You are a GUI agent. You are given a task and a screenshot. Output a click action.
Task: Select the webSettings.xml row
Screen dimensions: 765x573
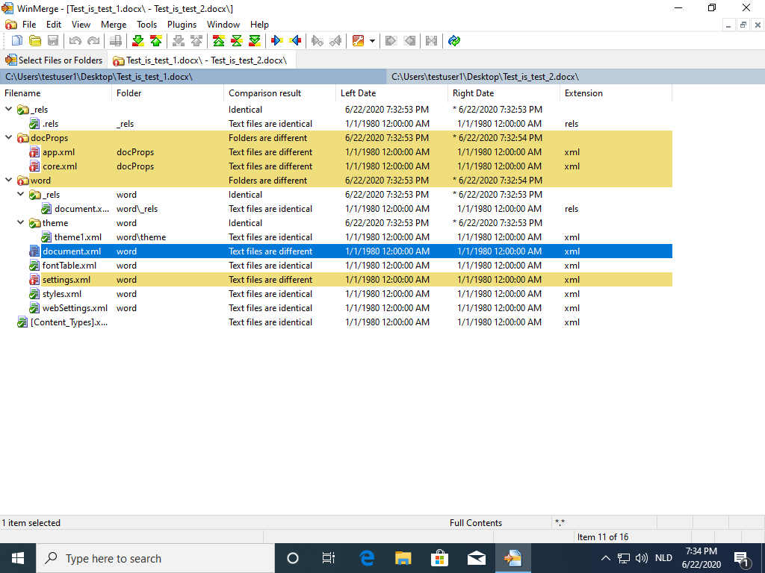(x=336, y=308)
